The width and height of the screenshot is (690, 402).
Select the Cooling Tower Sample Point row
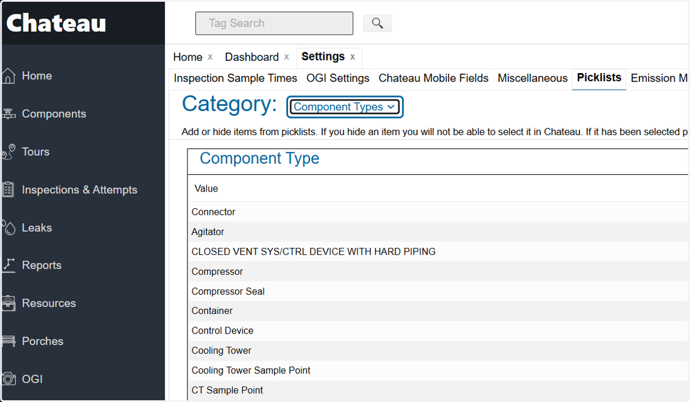click(438, 370)
